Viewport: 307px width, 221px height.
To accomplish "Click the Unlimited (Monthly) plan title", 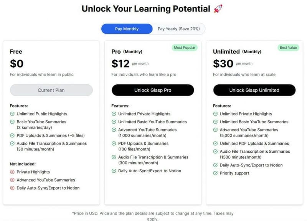I will tap(237, 52).
